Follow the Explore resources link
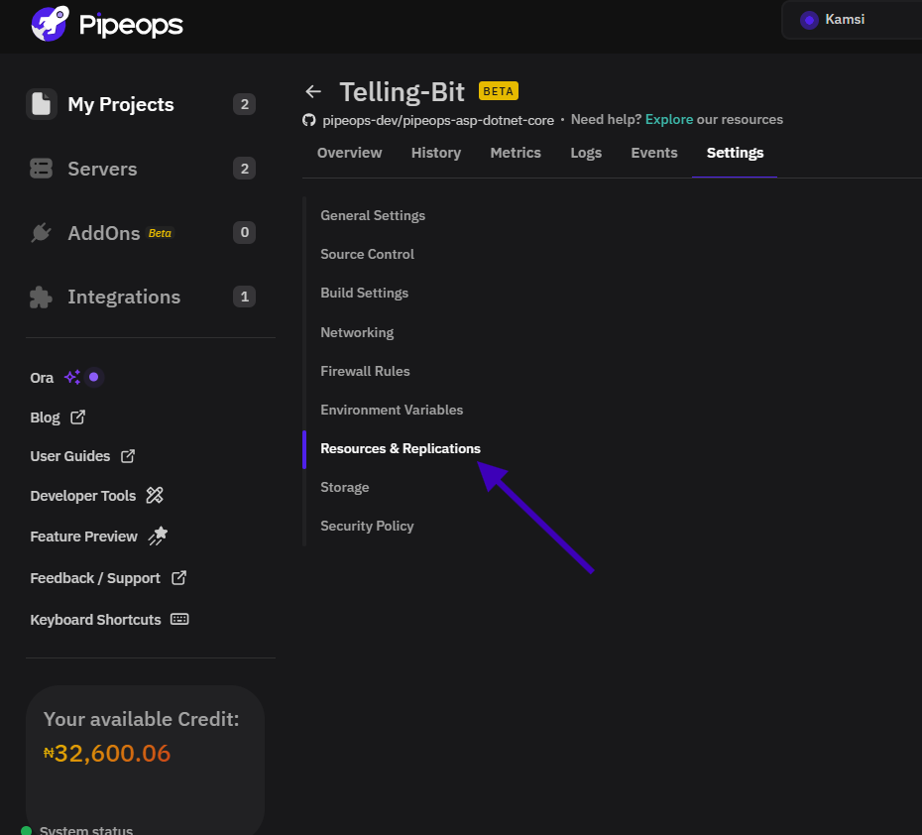Viewport: 922px width, 835px height. coord(669,119)
